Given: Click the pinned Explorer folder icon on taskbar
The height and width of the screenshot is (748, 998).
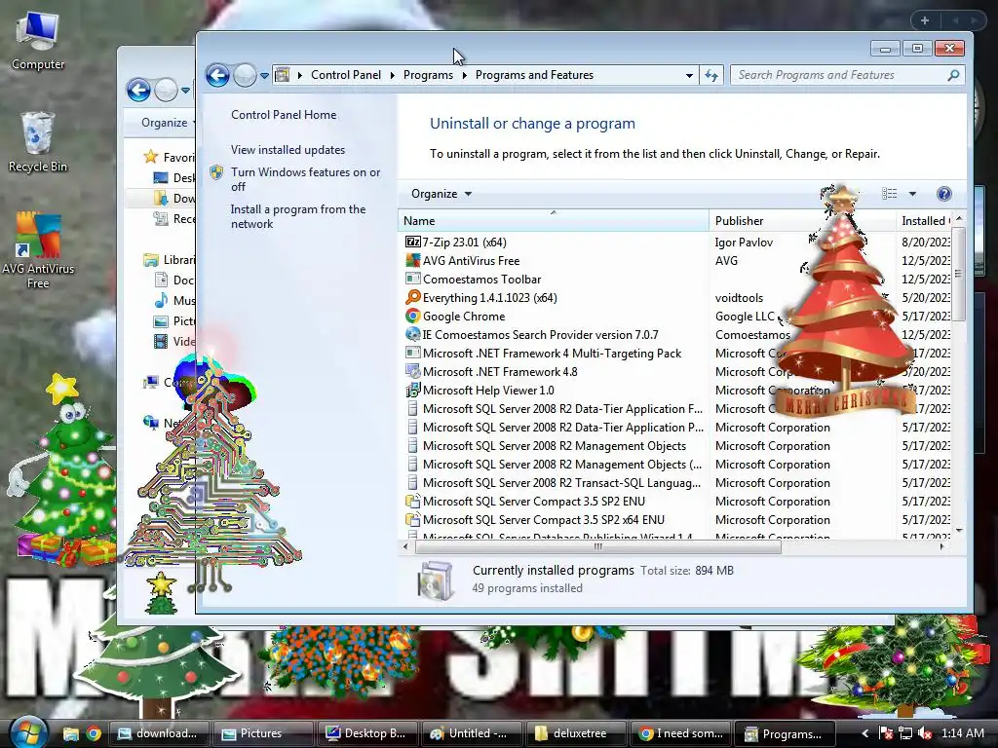Looking at the screenshot, I should (x=70, y=734).
